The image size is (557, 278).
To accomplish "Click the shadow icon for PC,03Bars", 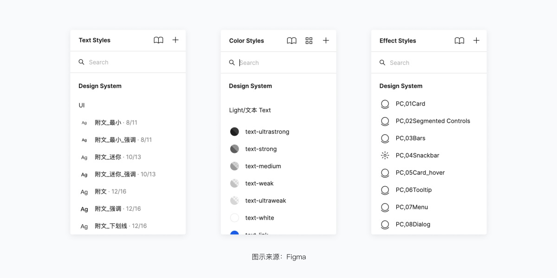I will (x=385, y=139).
